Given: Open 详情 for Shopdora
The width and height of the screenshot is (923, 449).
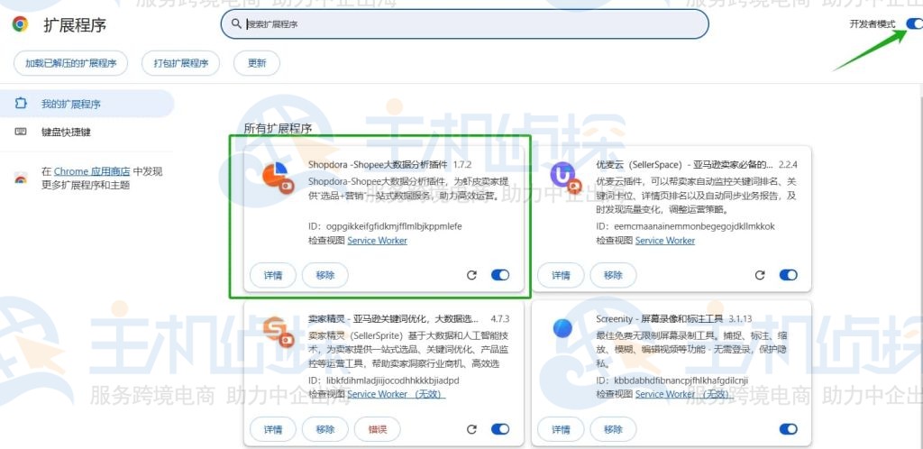Looking at the screenshot, I should pyautogui.click(x=273, y=275).
